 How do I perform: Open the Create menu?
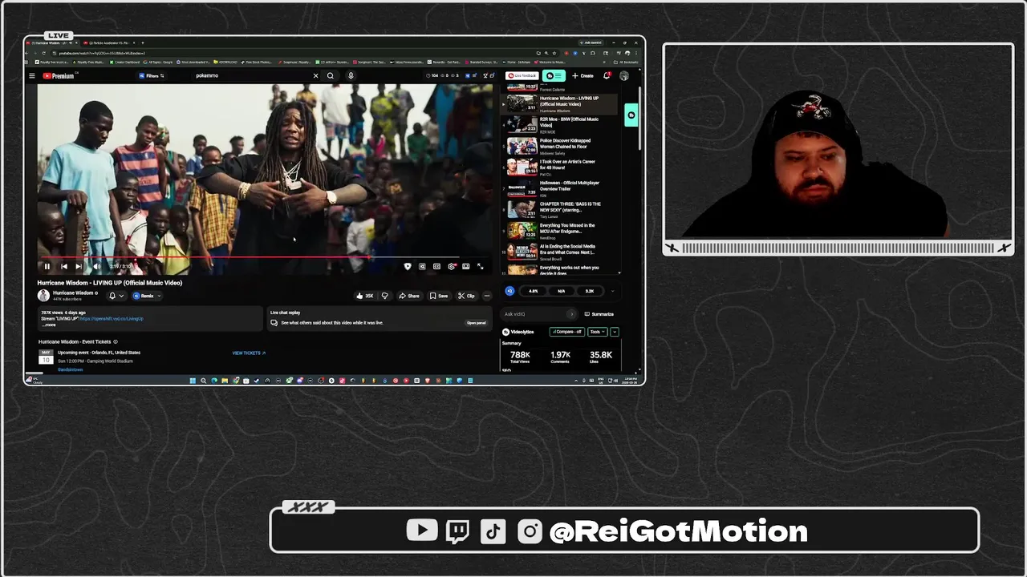coord(583,76)
